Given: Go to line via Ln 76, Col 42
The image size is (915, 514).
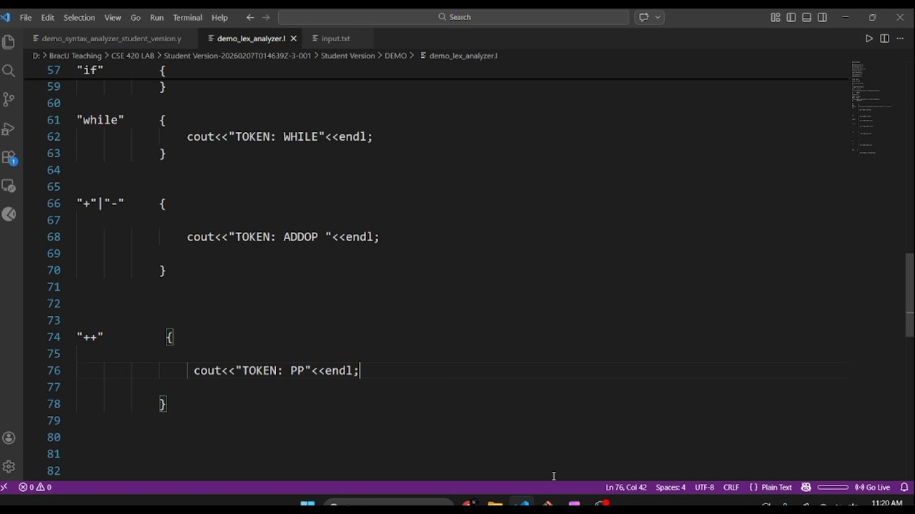Looking at the screenshot, I should (x=625, y=487).
